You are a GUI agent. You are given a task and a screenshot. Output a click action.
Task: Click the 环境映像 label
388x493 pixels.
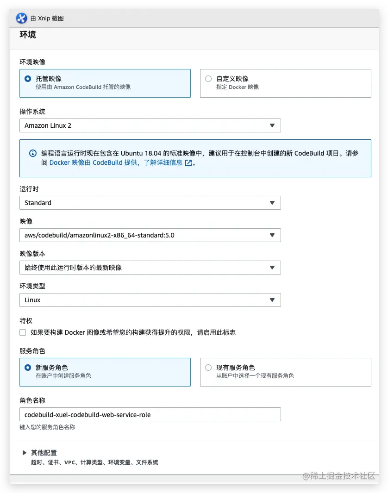click(x=32, y=62)
